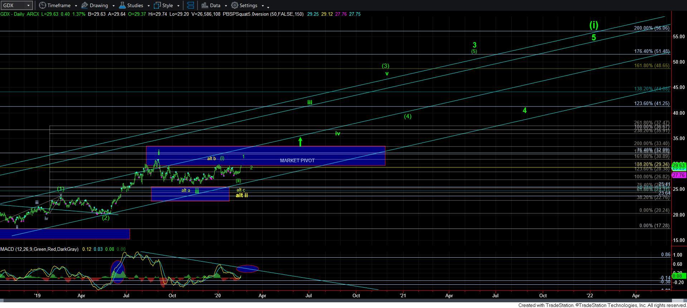Expand the toolbar overflow arrow

click(268, 6)
